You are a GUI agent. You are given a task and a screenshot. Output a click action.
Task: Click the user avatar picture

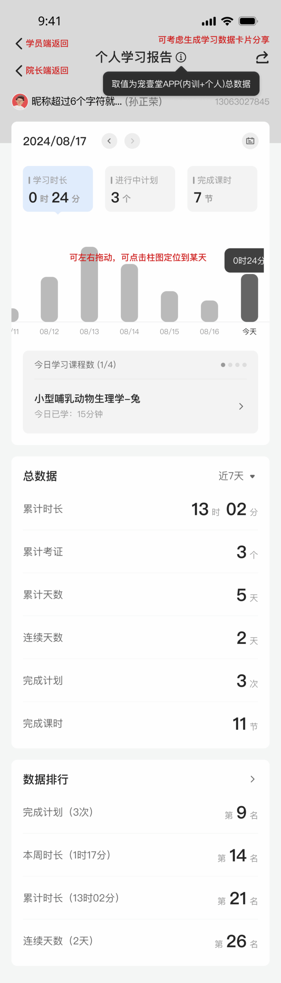(20, 102)
